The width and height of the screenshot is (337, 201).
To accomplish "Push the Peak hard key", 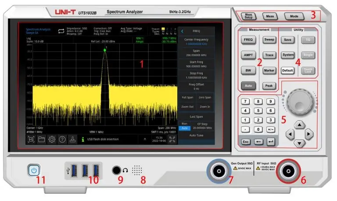I will [269, 86].
